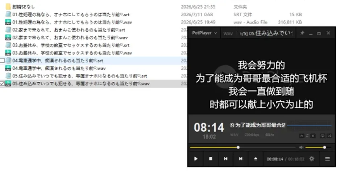Open a file with the eject button
The image size is (348, 189).
click(x=256, y=159)
